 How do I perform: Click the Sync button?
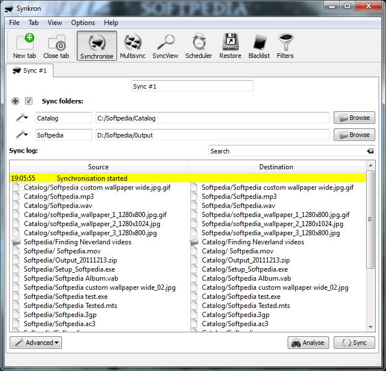click(x=354, y=343)
